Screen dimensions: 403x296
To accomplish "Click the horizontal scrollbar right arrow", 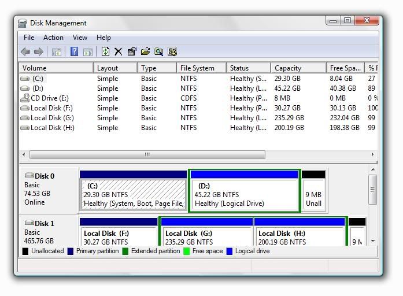I will coord(373,155).
